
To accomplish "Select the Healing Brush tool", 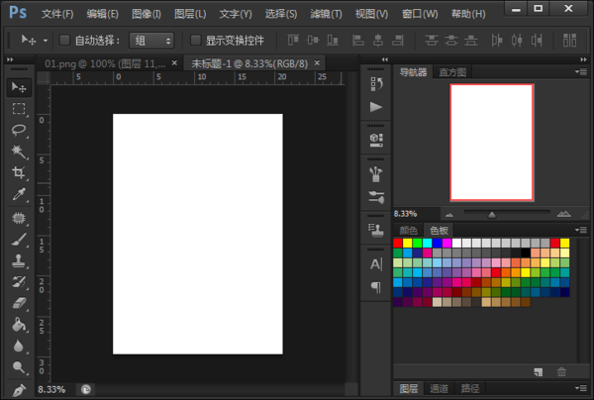I will pyautogui.click(x=19, y=218).
